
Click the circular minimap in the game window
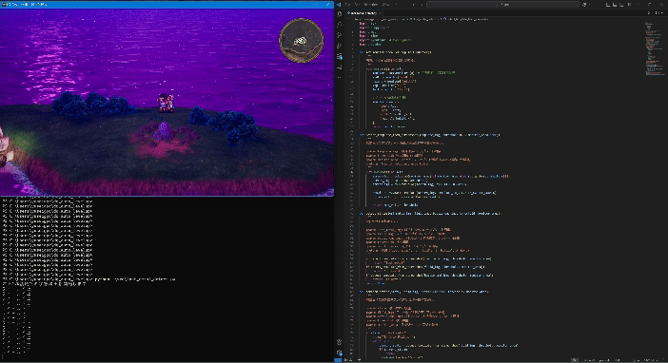302,41
